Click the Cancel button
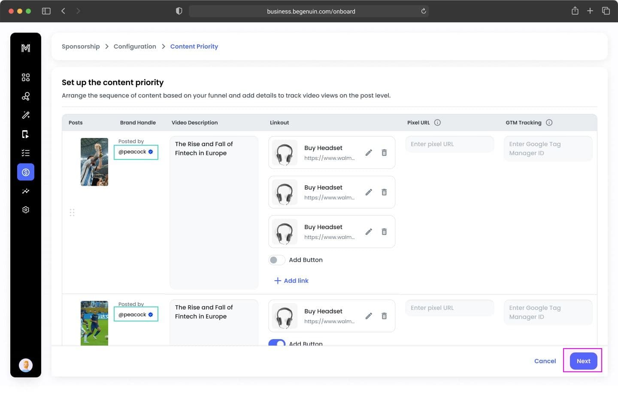The height and width of the screenshot is (398, 618). [545, 361]
